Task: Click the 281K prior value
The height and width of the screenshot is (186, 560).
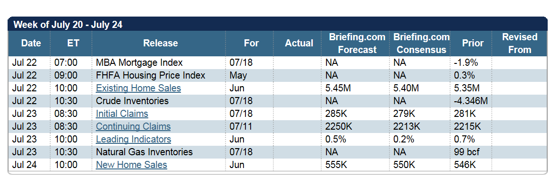Action: (x=465, y=114)
